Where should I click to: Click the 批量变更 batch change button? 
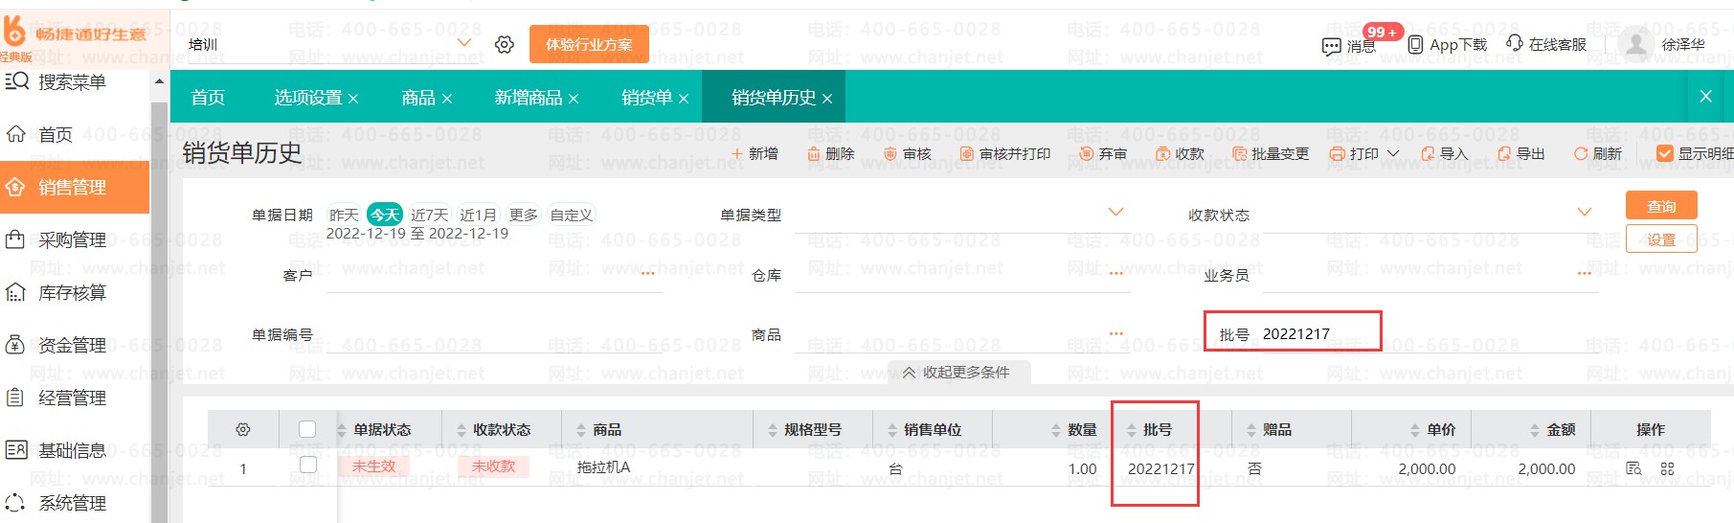[x=1271, y=153]
